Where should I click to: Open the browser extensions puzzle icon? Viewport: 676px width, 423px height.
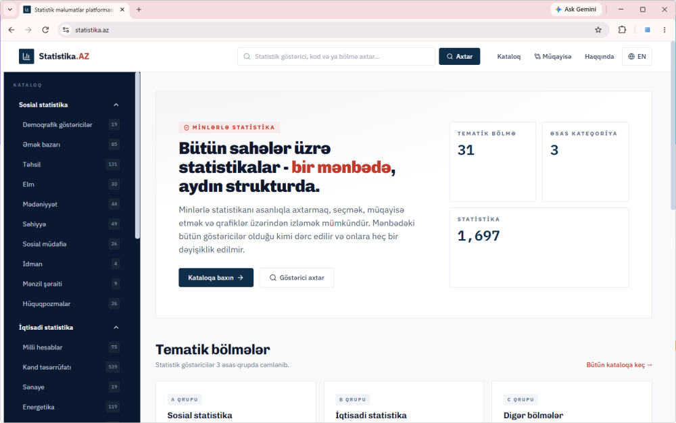(622, 30)
